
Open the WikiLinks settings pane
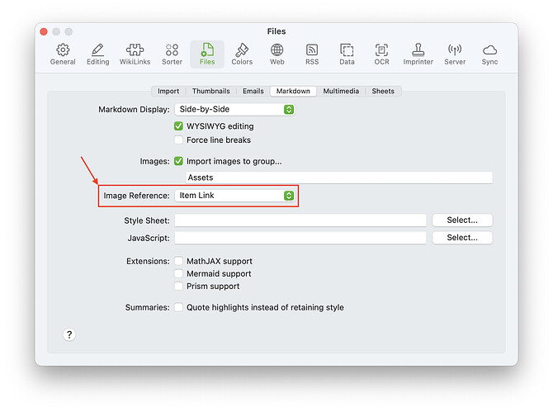135,54
